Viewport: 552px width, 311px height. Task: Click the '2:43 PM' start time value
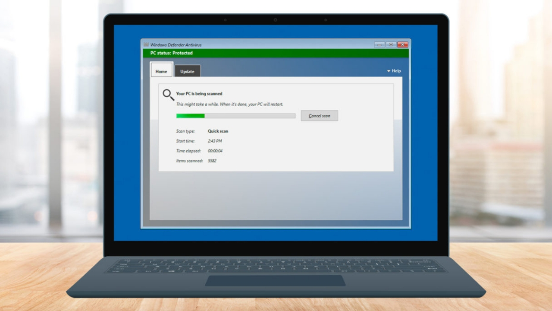coord(215,141)
